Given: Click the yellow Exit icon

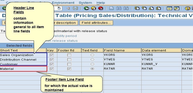Looking at the screenshot, I should [93, 8].
